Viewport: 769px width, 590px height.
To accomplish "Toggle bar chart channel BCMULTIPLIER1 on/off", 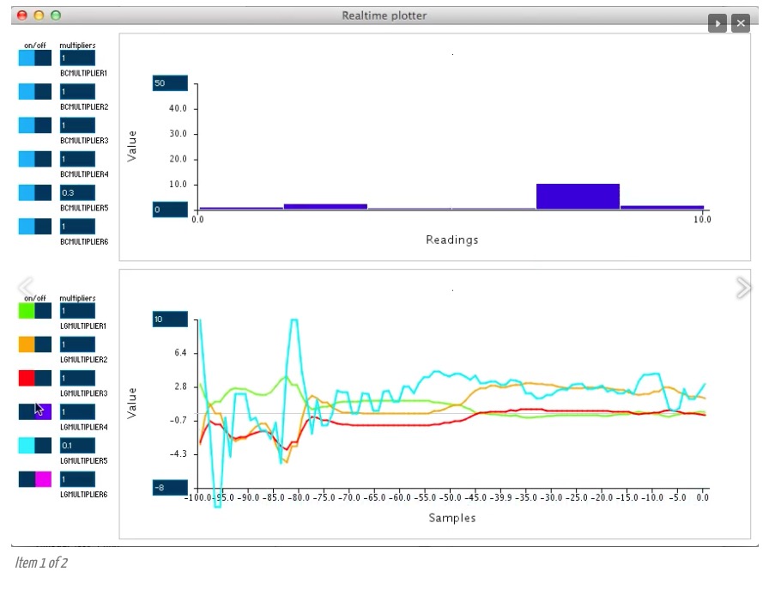I will pyautogui.click(x=35, y=58).
